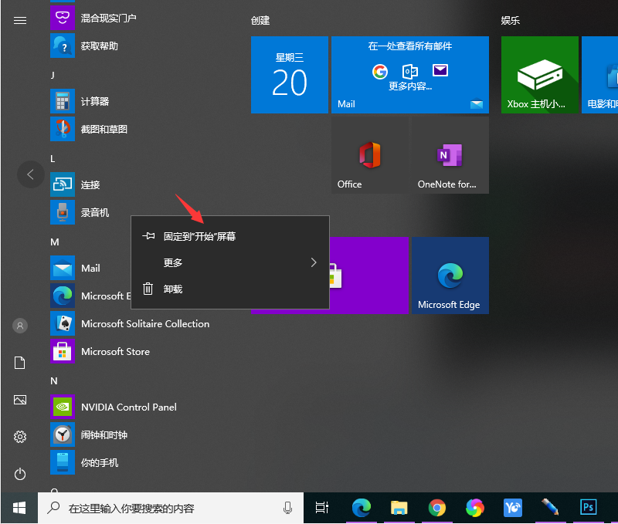Expand the 更多 (More) submenu
The image size is (618, 524).
(x=230, y=263)
